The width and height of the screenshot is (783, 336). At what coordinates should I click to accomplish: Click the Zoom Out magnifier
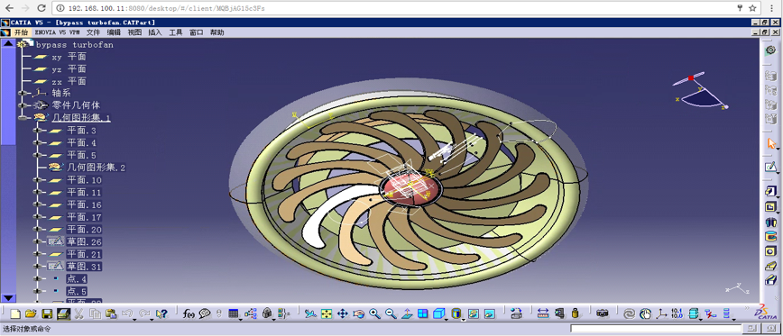(x=391, y=313)
